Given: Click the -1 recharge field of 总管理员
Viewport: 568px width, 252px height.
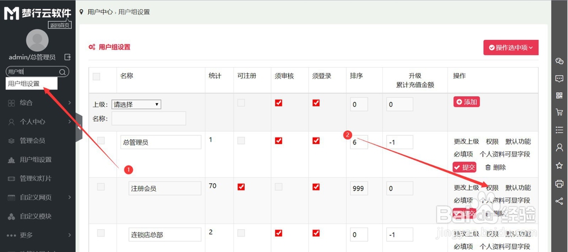Looking at the screenshot, I should click(399, 142).
